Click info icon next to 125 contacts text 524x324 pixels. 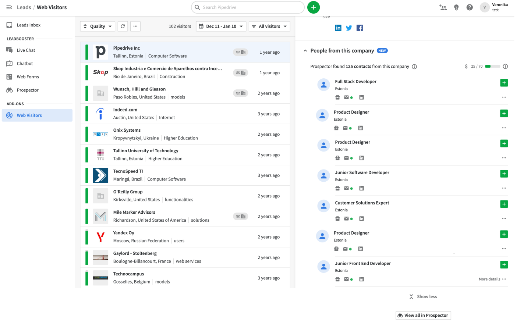pos(414,67)
